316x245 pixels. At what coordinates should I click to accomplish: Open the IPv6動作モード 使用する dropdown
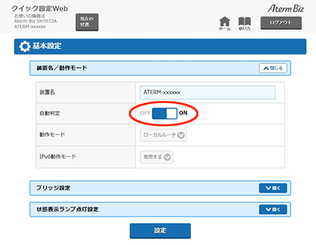click(x=157, y=157)
